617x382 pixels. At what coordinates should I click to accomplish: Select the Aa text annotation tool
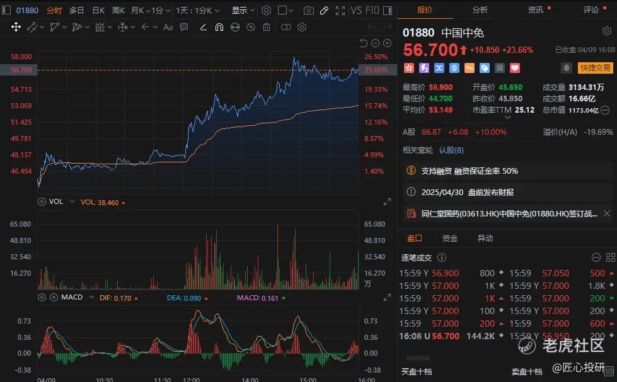pos(168,26)
